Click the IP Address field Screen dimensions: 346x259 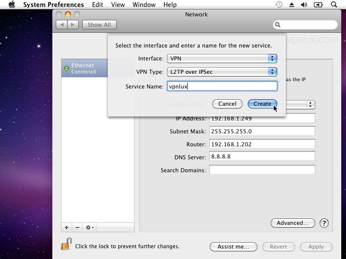(x=262, y=119)
